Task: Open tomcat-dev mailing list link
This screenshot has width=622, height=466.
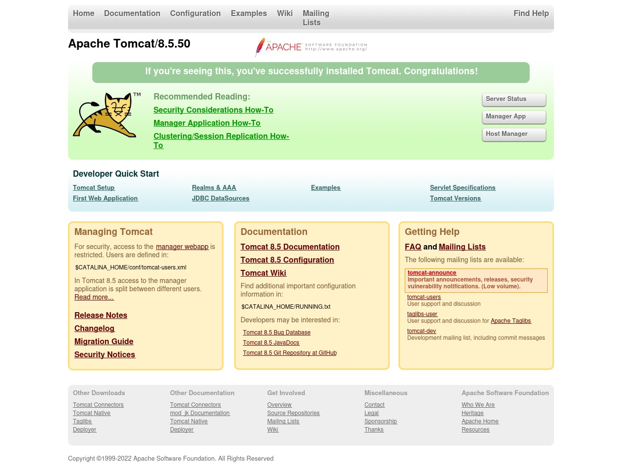Action: tap(421, 331)
